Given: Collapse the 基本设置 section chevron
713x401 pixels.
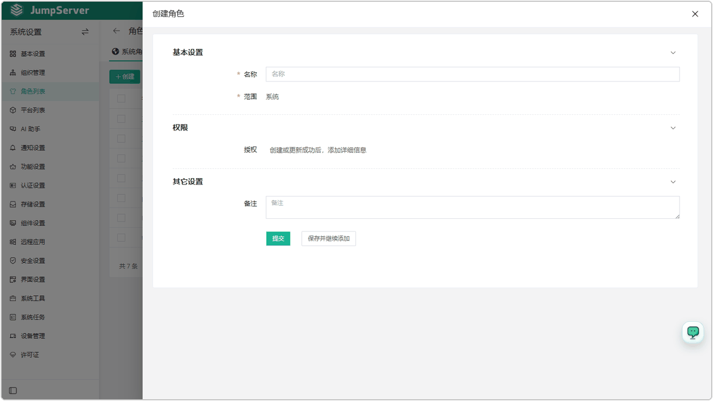Looking at the screenshot, I should 673,53.
